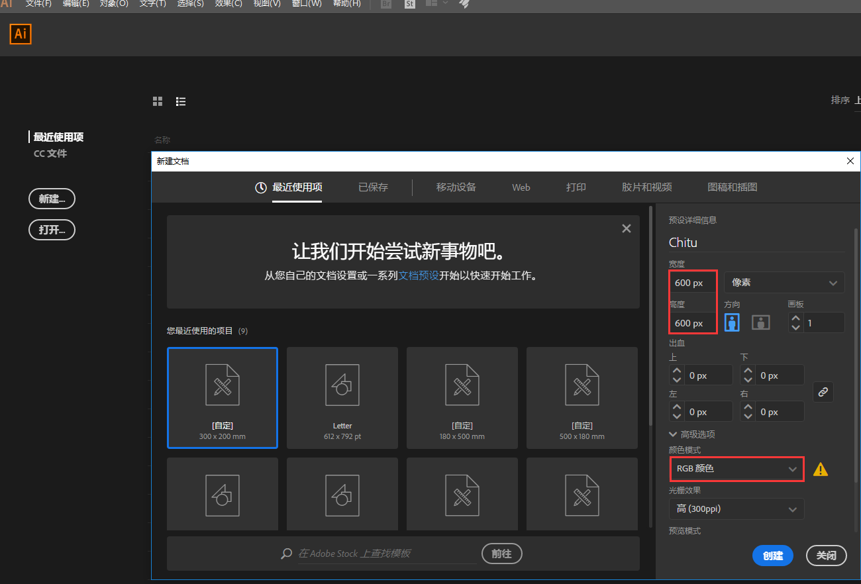Click the GPU performance rocket icon
Viewport: 861px width, 584px height.
(464, 3)
